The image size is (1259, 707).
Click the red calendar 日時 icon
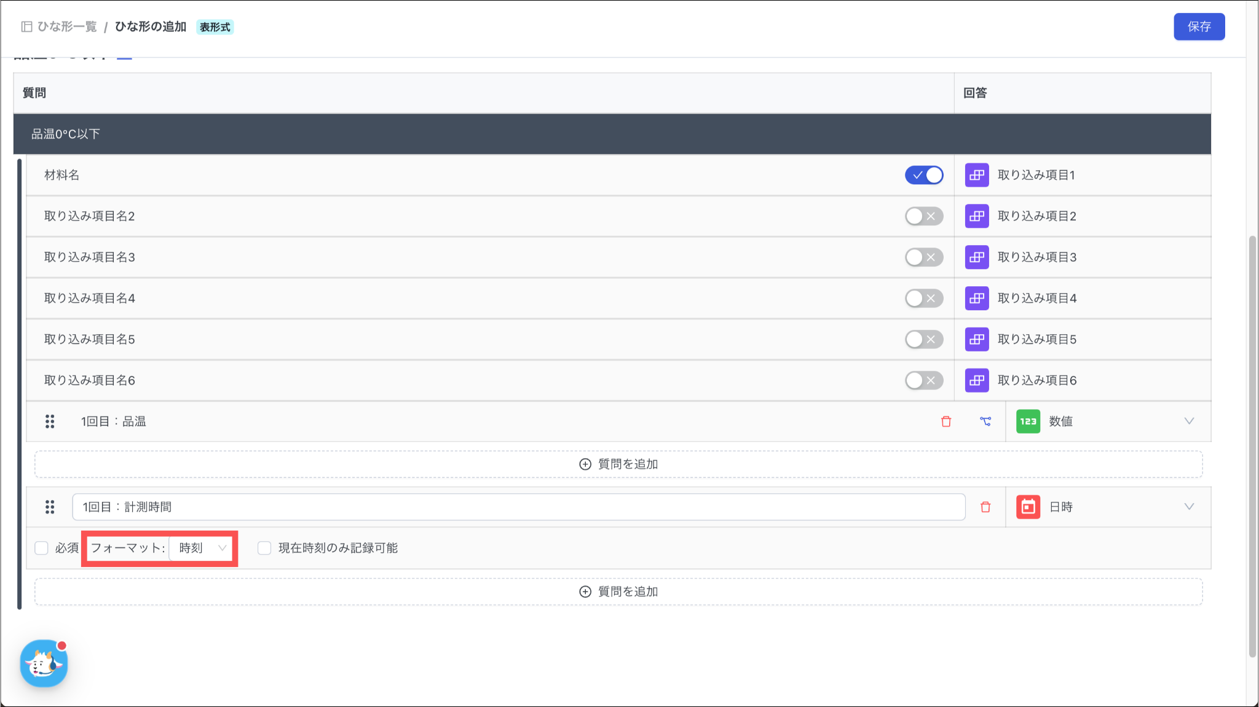(x=1028, y=507)
